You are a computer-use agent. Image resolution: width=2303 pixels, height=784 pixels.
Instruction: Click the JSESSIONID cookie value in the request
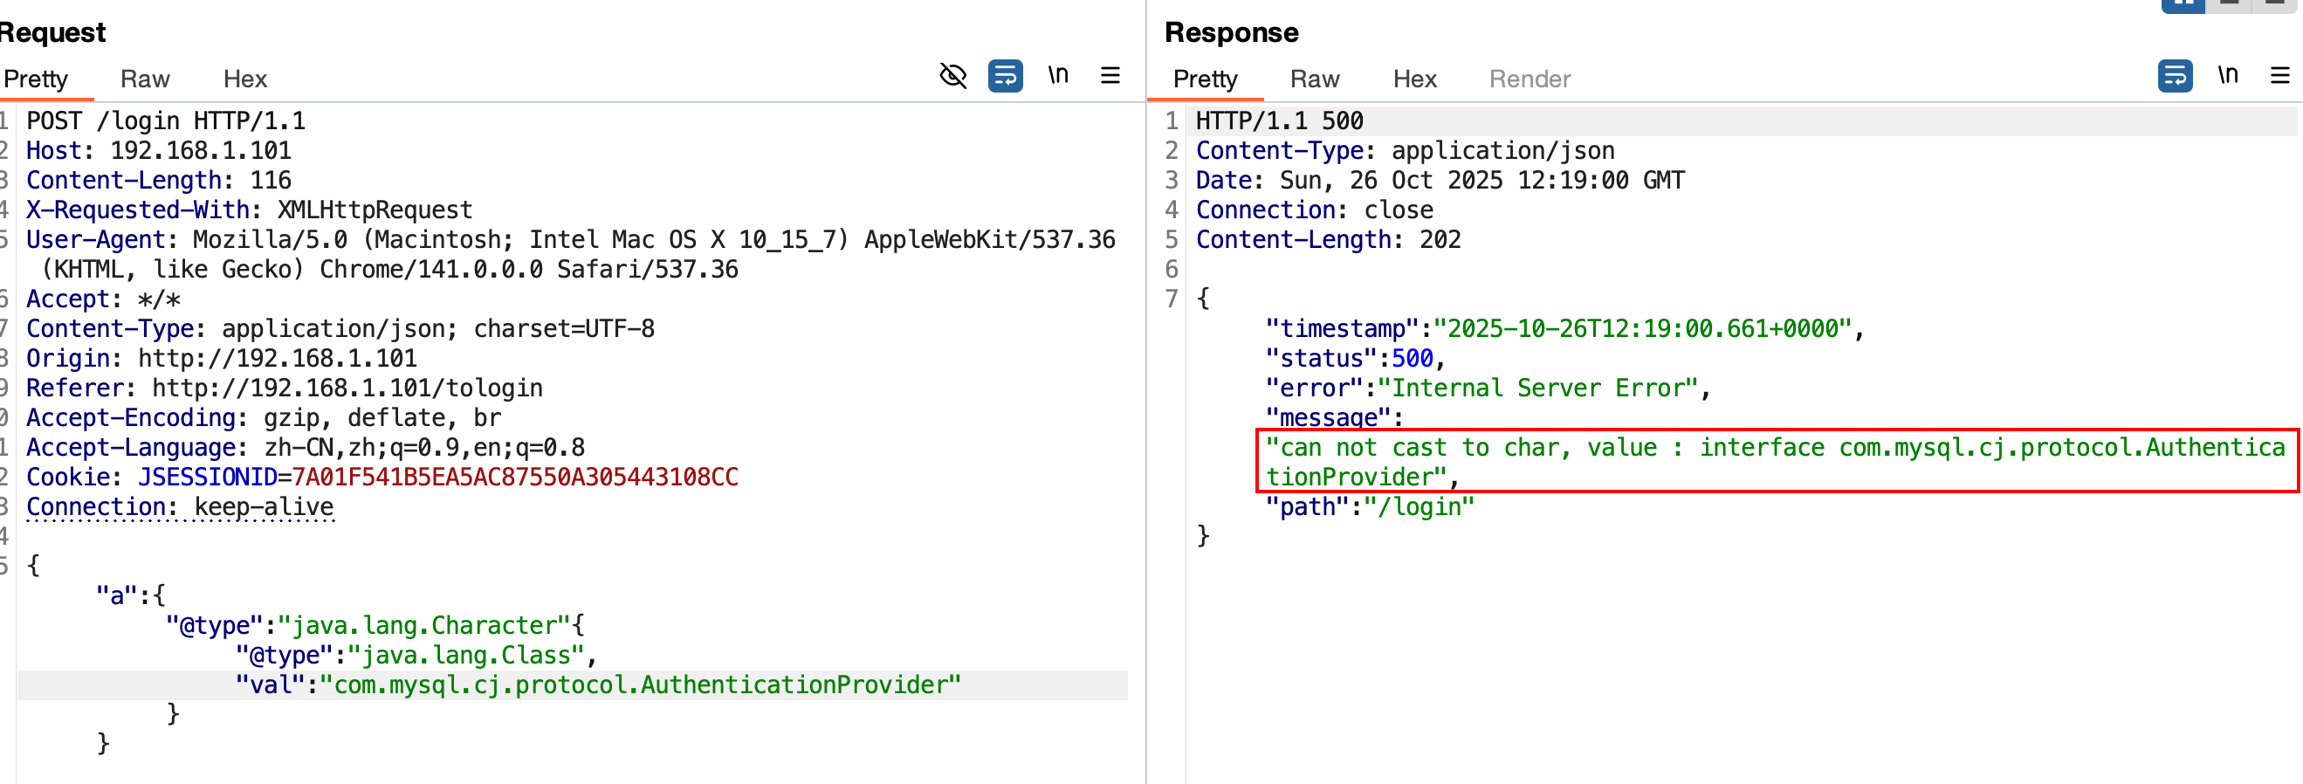(x=515, y=478)
